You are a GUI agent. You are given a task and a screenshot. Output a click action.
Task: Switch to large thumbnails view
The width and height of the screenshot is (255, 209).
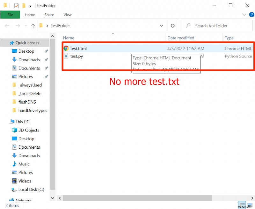[250, 205]
